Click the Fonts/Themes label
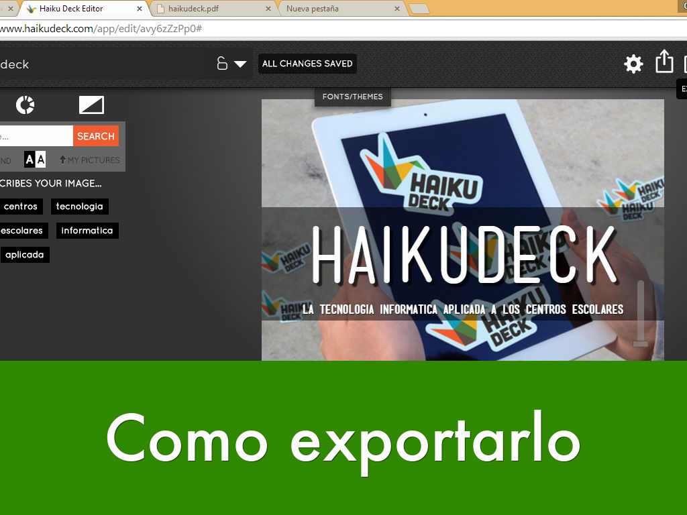This screenshot has width=687, height=515. (x=352, y=97)
